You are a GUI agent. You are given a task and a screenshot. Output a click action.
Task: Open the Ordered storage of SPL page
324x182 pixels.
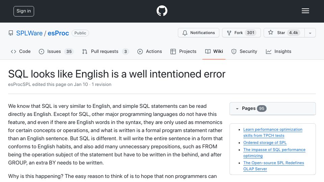265,143
